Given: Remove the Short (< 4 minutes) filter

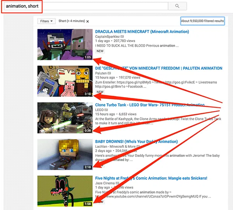Looking at the screenshot, I should 87,21.
